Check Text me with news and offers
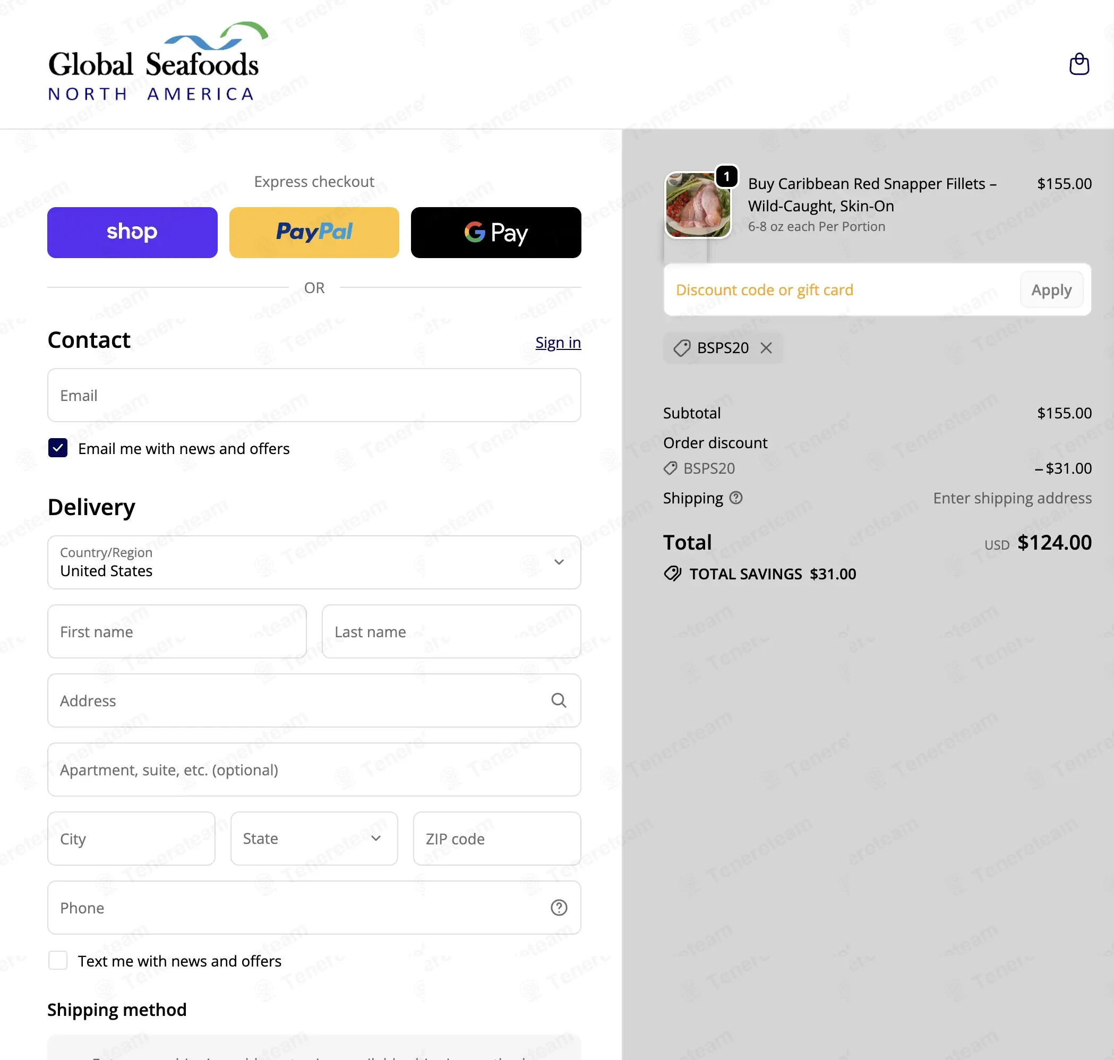 (x=58, y=961)
